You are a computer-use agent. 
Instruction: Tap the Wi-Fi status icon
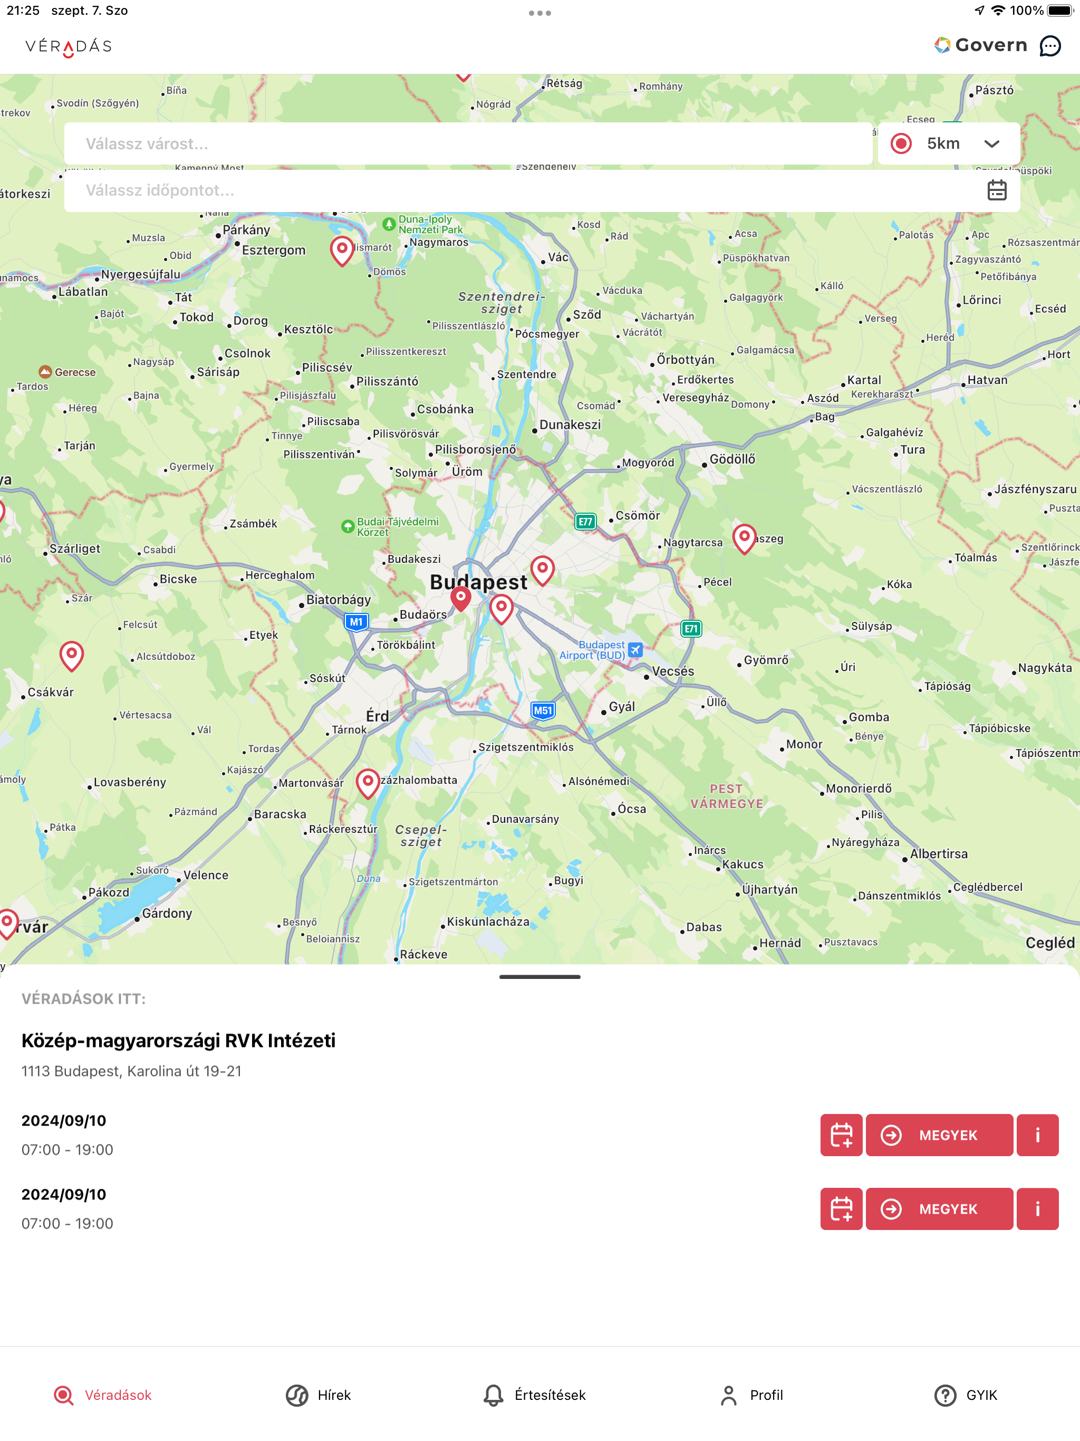(x=998, y=11)
